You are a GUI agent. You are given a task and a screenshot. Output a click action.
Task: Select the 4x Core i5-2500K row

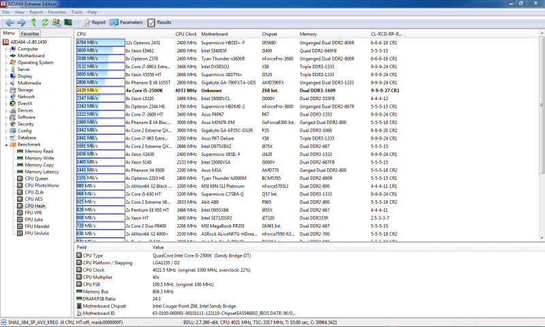tap(240, 91)
